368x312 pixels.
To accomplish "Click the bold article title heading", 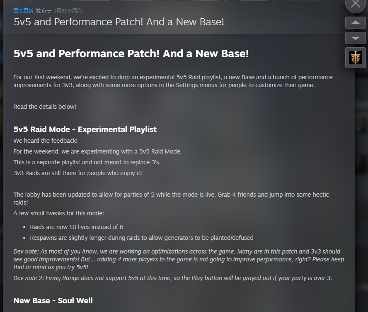I will (131, 54).
